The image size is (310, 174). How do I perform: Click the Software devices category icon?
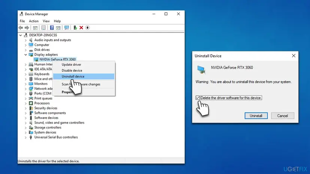click(31, 118)
